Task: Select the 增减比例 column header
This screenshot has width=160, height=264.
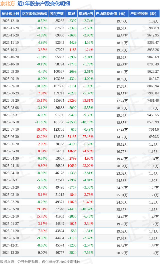Action: coord(86,14)
